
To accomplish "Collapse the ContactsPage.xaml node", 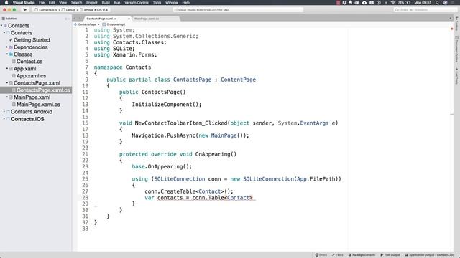I will tap(7, 83).
